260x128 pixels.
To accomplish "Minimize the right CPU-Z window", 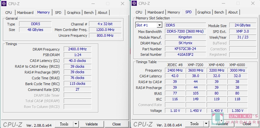I will click(x=223, y=3).
